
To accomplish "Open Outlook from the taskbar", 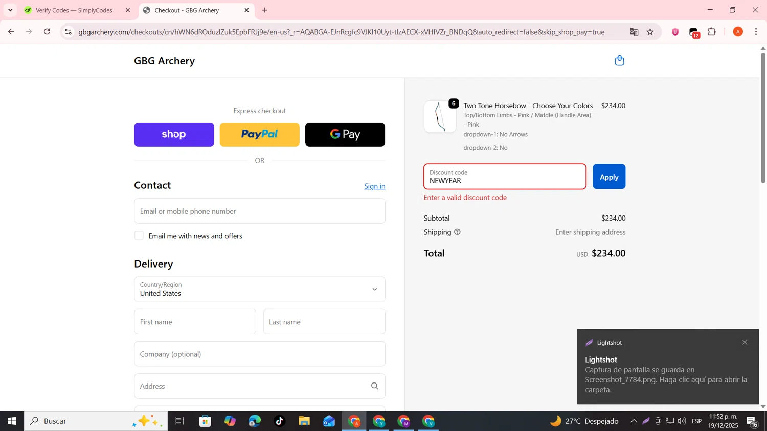I will pyautogui.click(x=329, y=421).
